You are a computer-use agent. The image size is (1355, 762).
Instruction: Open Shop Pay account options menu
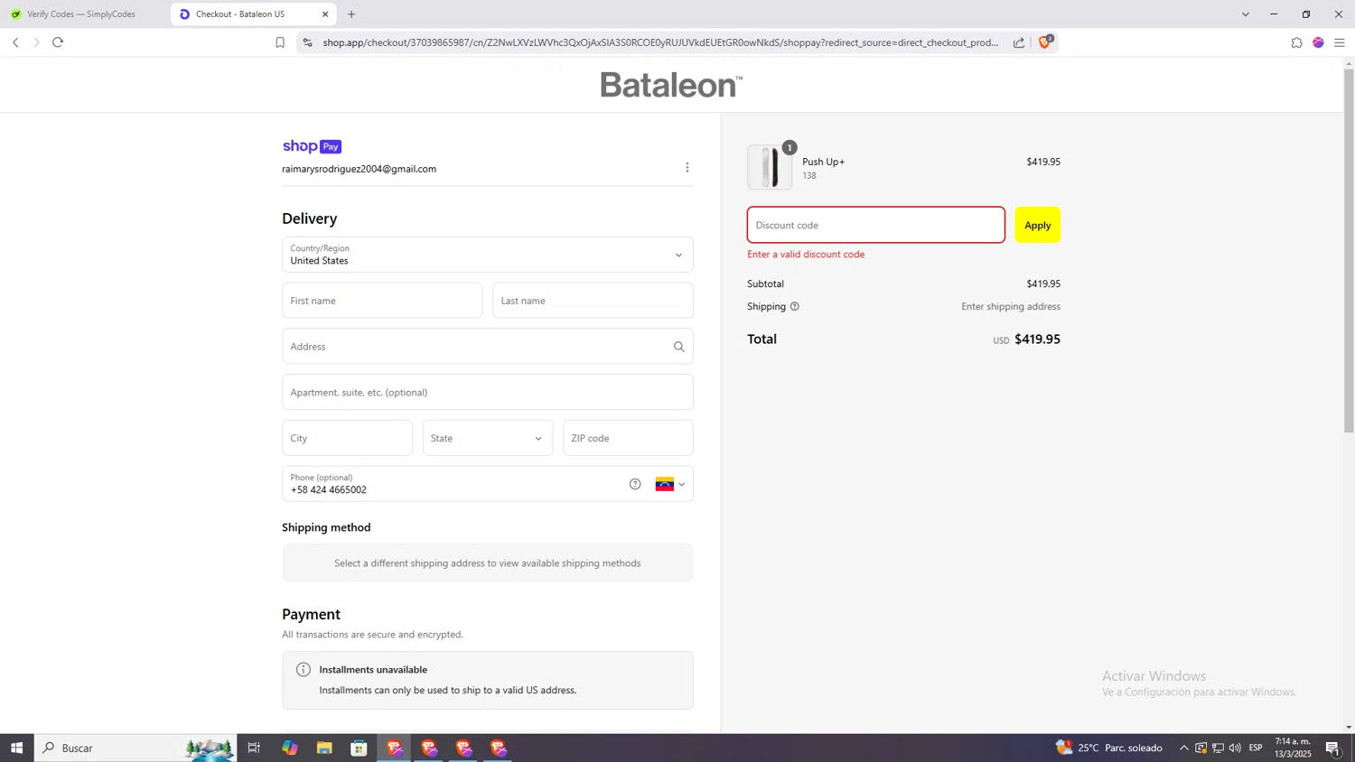click(687, 168)
